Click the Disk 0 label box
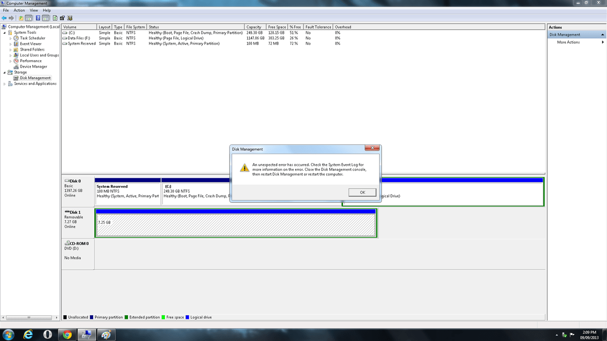 77,191
